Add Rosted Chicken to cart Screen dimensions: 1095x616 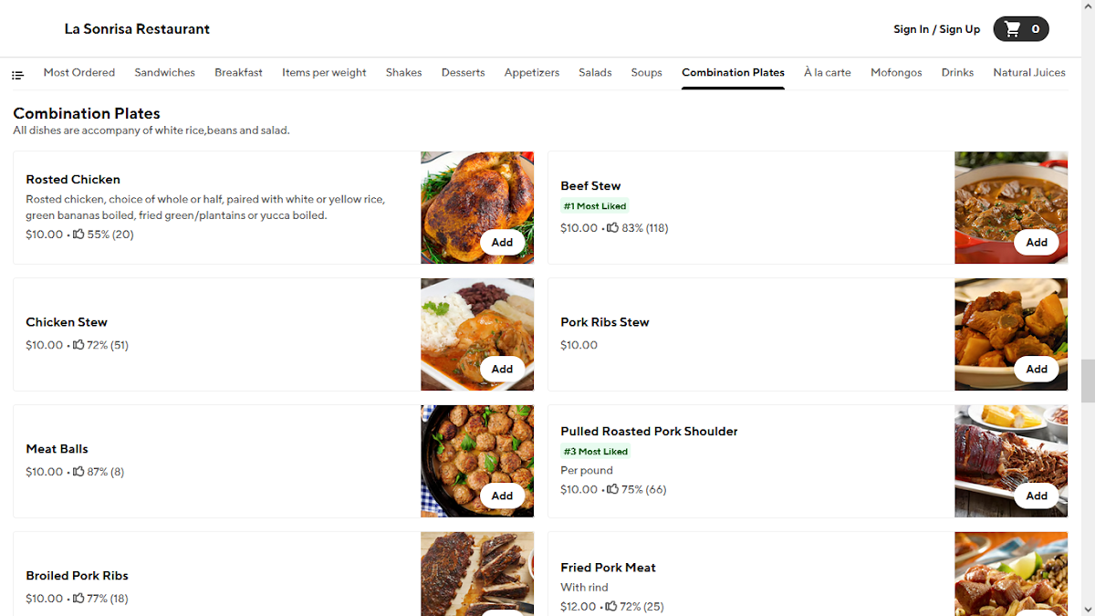pos(502,243)
